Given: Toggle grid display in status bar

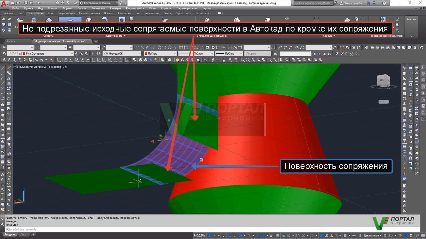Looking at the screenshot, I should point(209,236).
